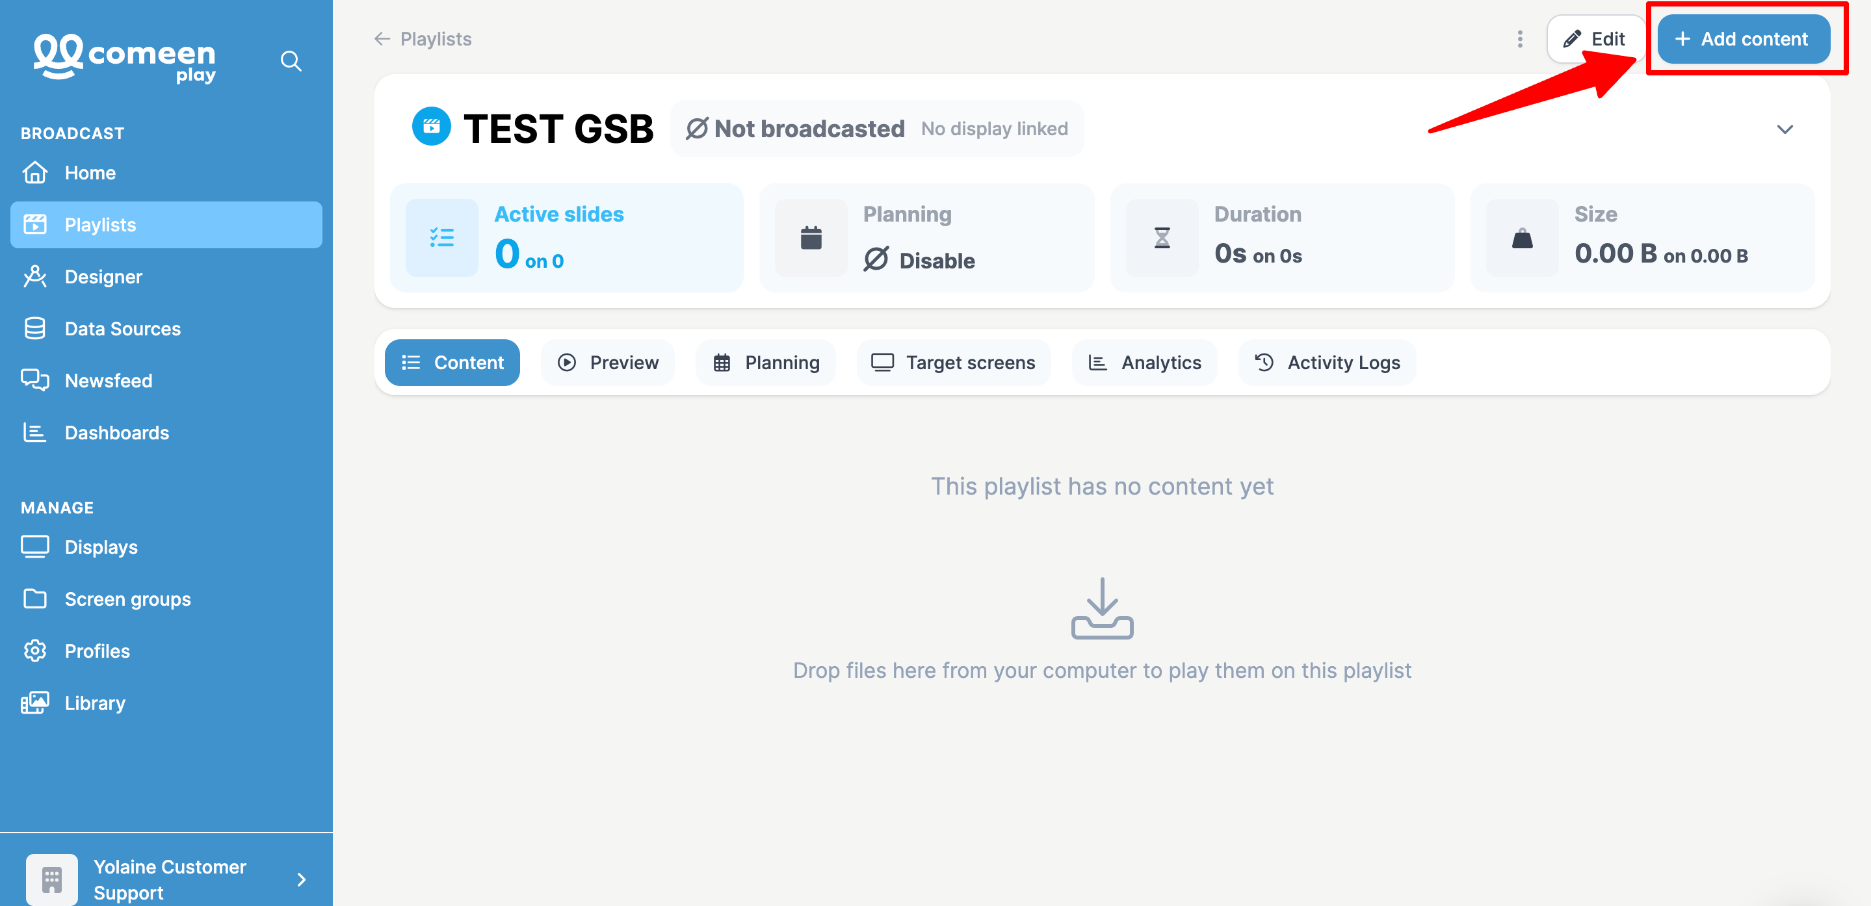The width and height of the screenshot is (1871, 906).
Task: Switch to the Preview tab
Action: pos(607,362)
